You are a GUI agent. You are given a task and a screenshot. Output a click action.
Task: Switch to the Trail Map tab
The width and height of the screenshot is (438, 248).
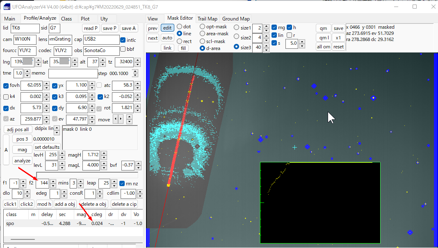(207, 19)
